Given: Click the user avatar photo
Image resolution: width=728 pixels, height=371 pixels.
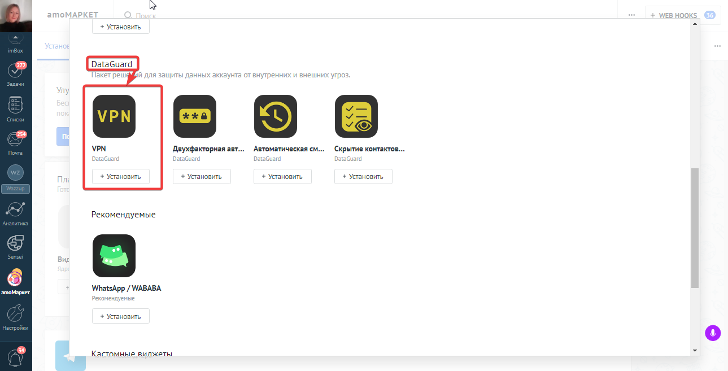Looking at the screenshot, I should pyautogui.click(x=16, y=16).
